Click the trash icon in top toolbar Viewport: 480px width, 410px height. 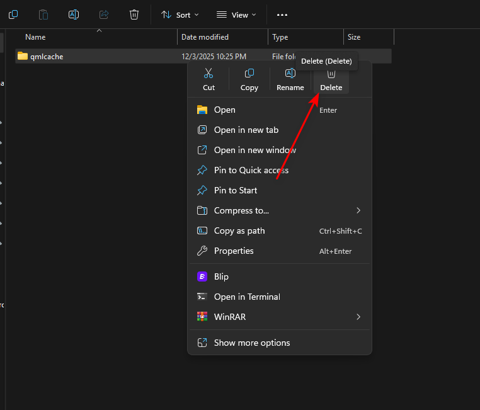pos(134,14)
